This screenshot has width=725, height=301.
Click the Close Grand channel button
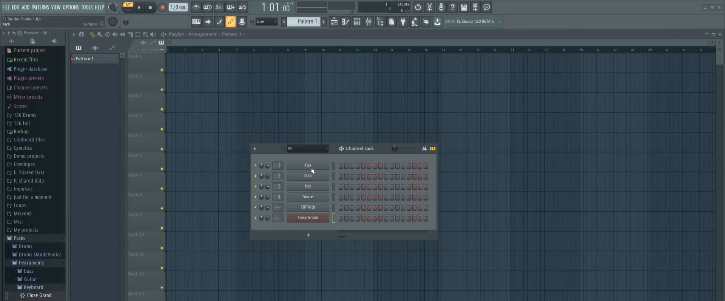(308, 218)
